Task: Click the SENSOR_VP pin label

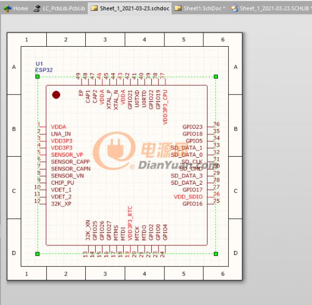Action: [67, 155]
